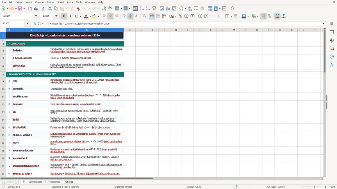337x189 pixels.
Task: Switch to the Yhteenveto sheet tab
Action: click(54, 182)
